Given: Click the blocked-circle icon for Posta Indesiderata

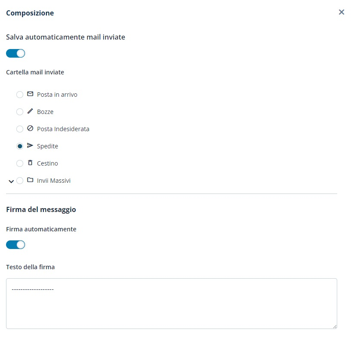Looking at the screenshot, I should [x=30, y=129].
